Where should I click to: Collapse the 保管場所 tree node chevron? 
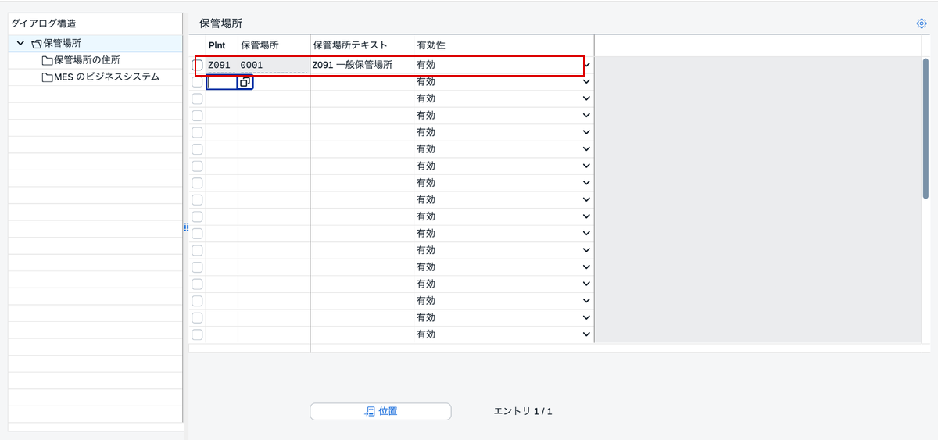click(20, 44)
